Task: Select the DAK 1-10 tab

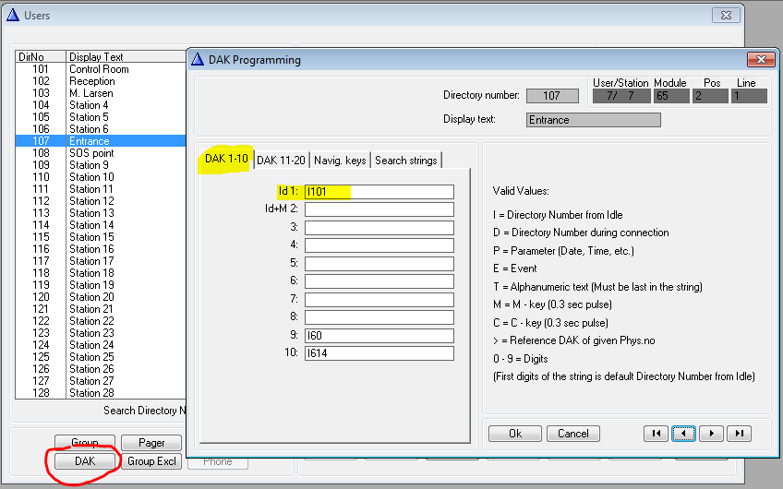Action: point(225,159)
